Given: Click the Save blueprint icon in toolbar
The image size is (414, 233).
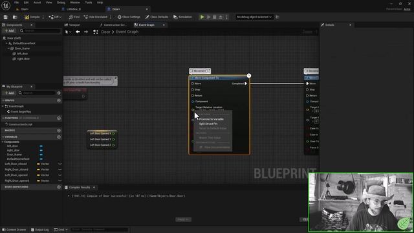Looking at the screenshot, I should (x=6, y=17).
